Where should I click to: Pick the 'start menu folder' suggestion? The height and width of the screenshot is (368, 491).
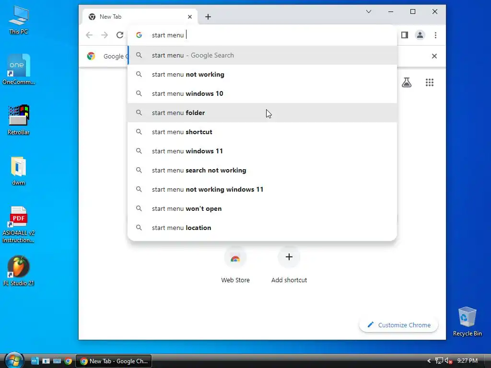(262, 113)
